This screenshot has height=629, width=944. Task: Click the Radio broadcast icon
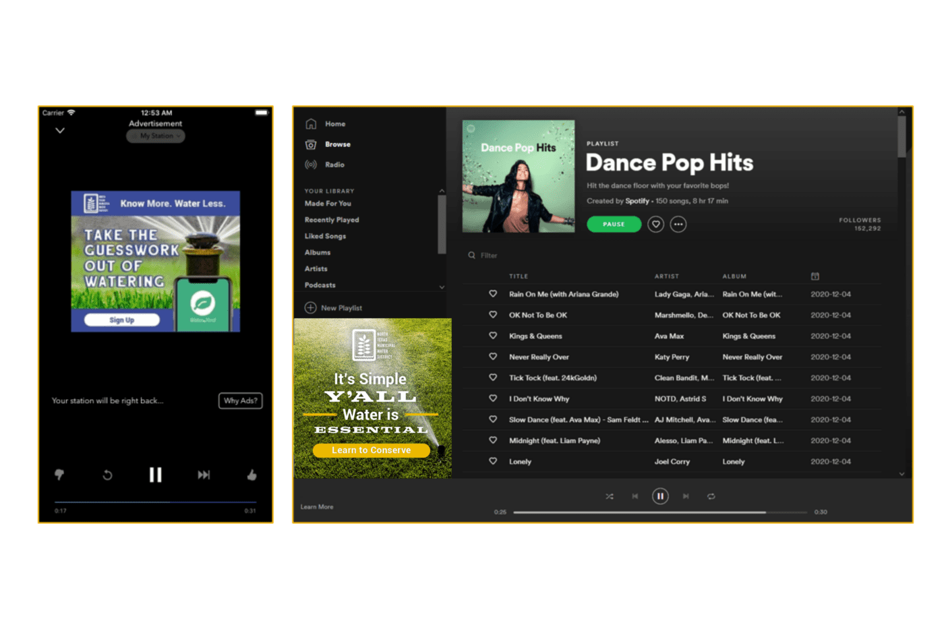click(311, 164)
